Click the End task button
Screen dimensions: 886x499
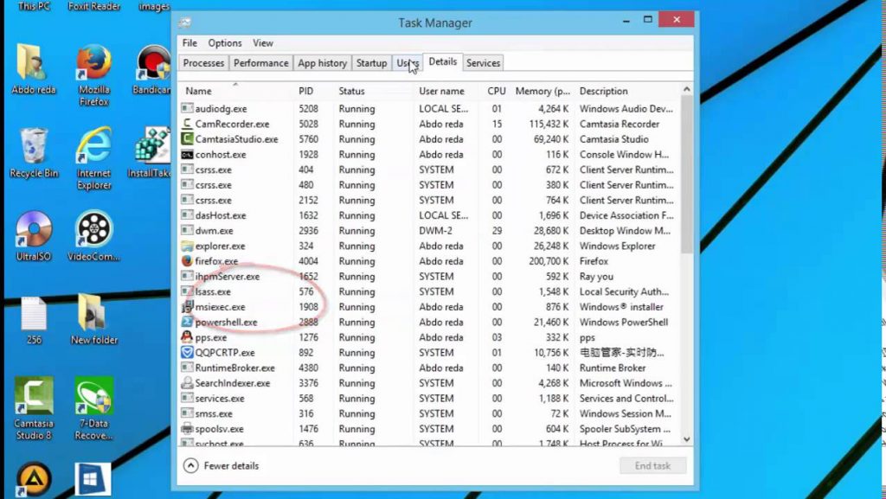(x=652, y=465)
